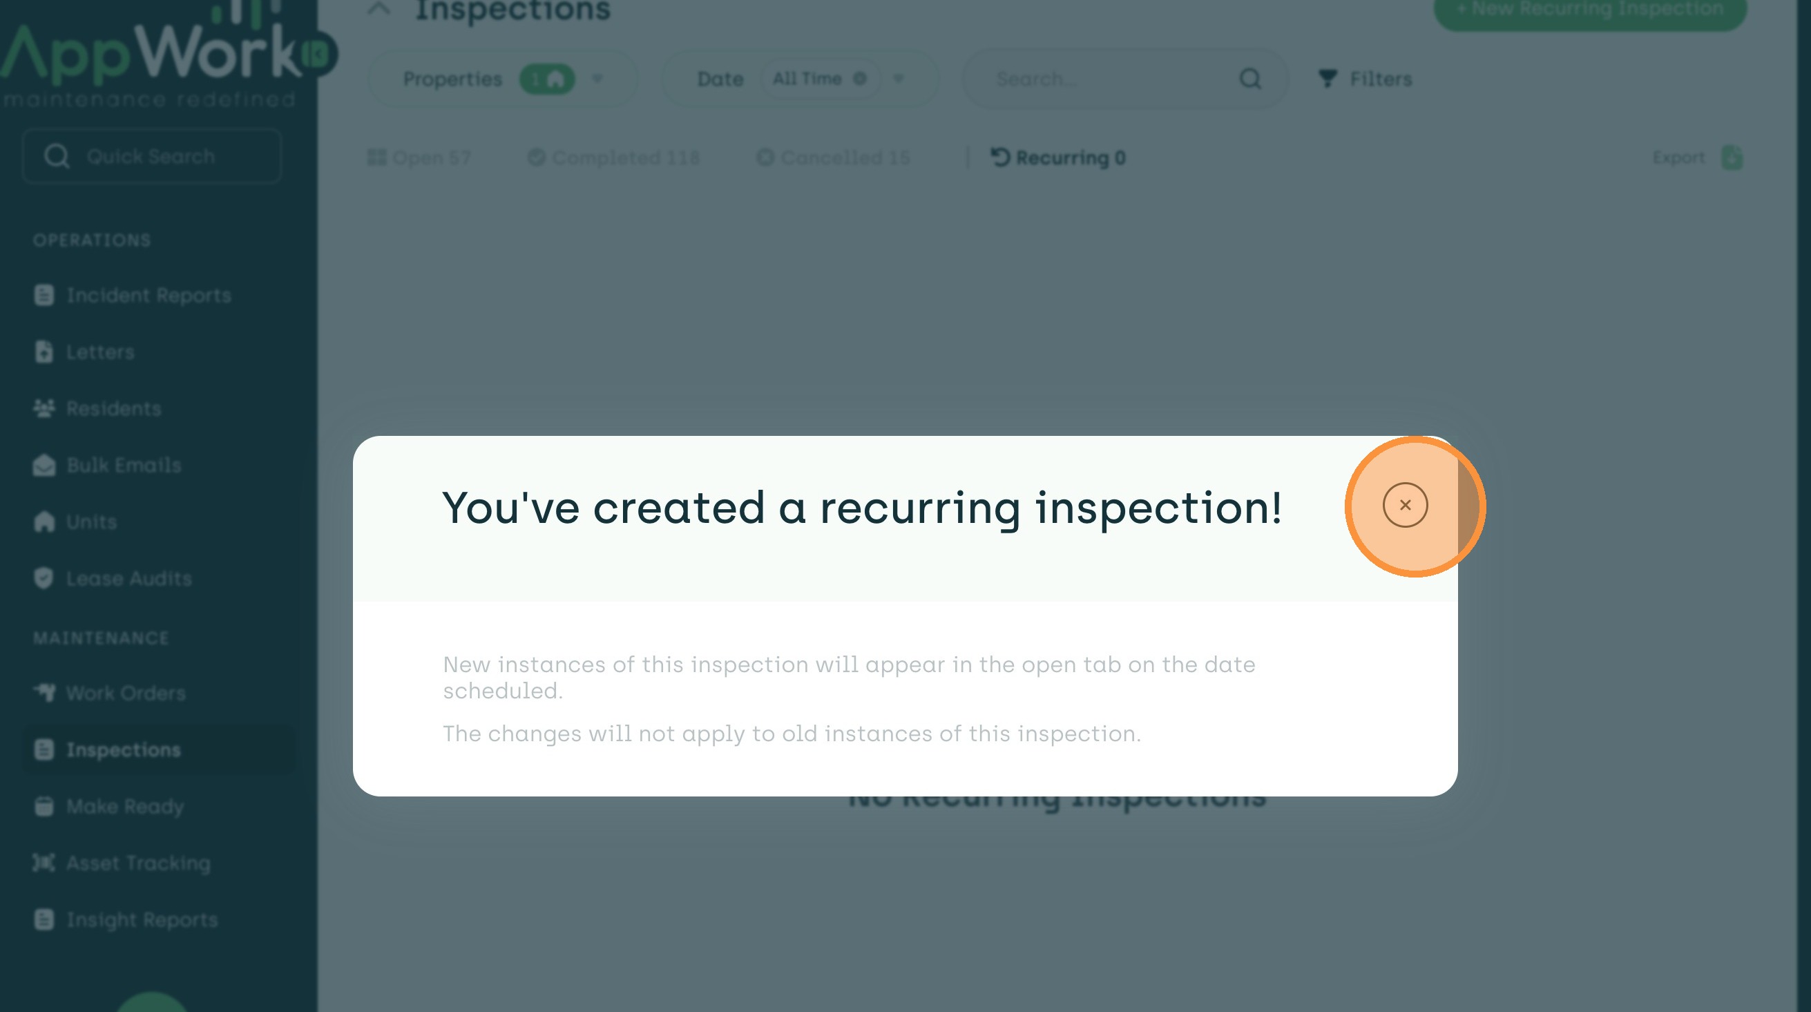Expand the Properties dropdown filter
Viewport: 1811px width, 1012px height.
pos(597,79)
